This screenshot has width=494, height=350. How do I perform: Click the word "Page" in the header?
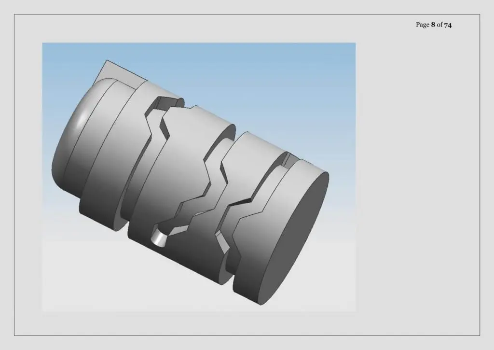pyautogui.click(x=423, y=25)
